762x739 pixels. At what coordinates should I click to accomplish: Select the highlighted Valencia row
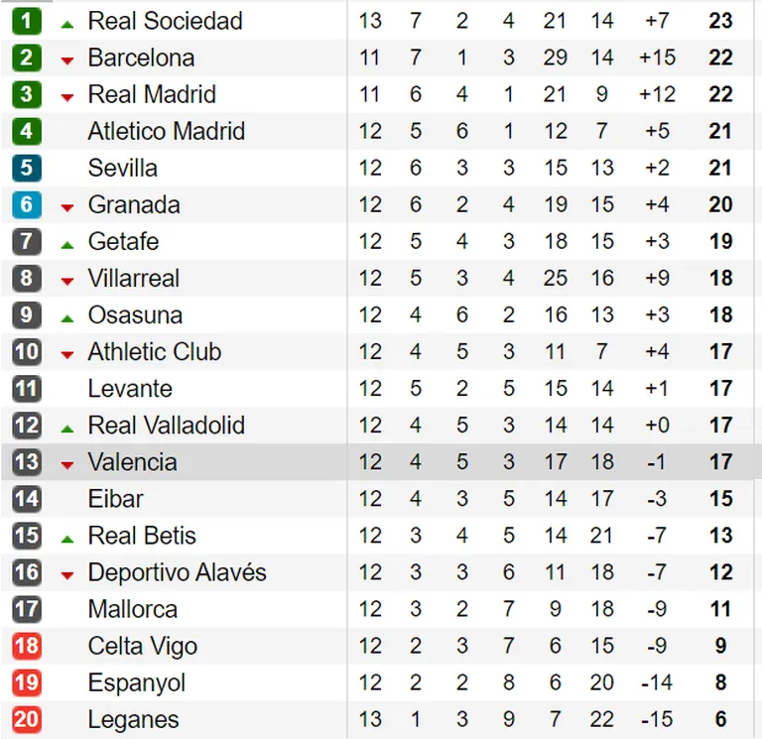click(381, 462)
